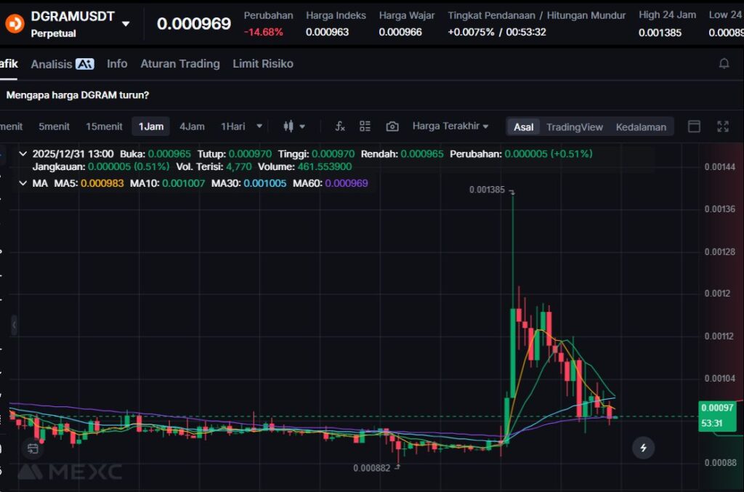Viewport: 744px width, 492px height.
Task: Switch chart source to TradingView
Action: (574, 127)
